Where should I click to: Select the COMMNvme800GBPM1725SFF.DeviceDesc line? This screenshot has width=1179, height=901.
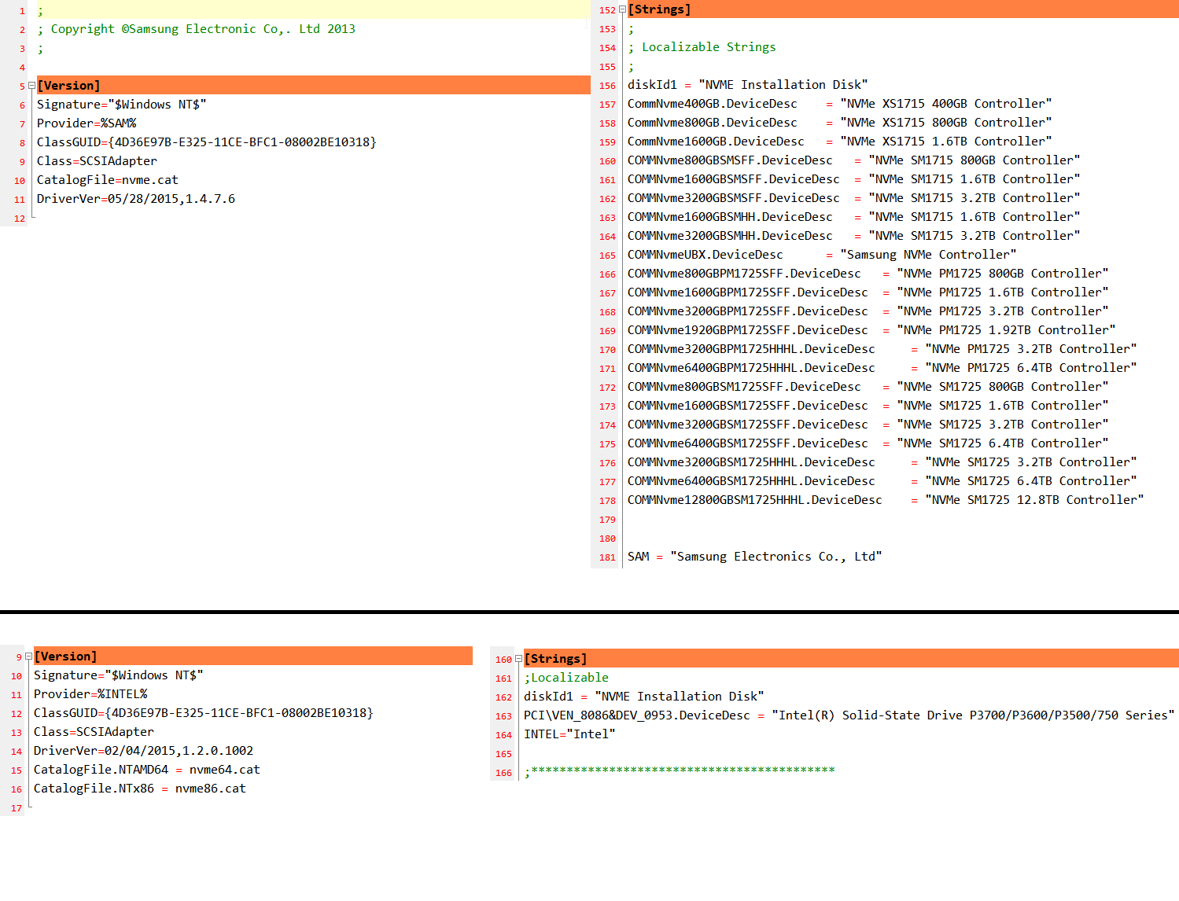coord(868,274)
